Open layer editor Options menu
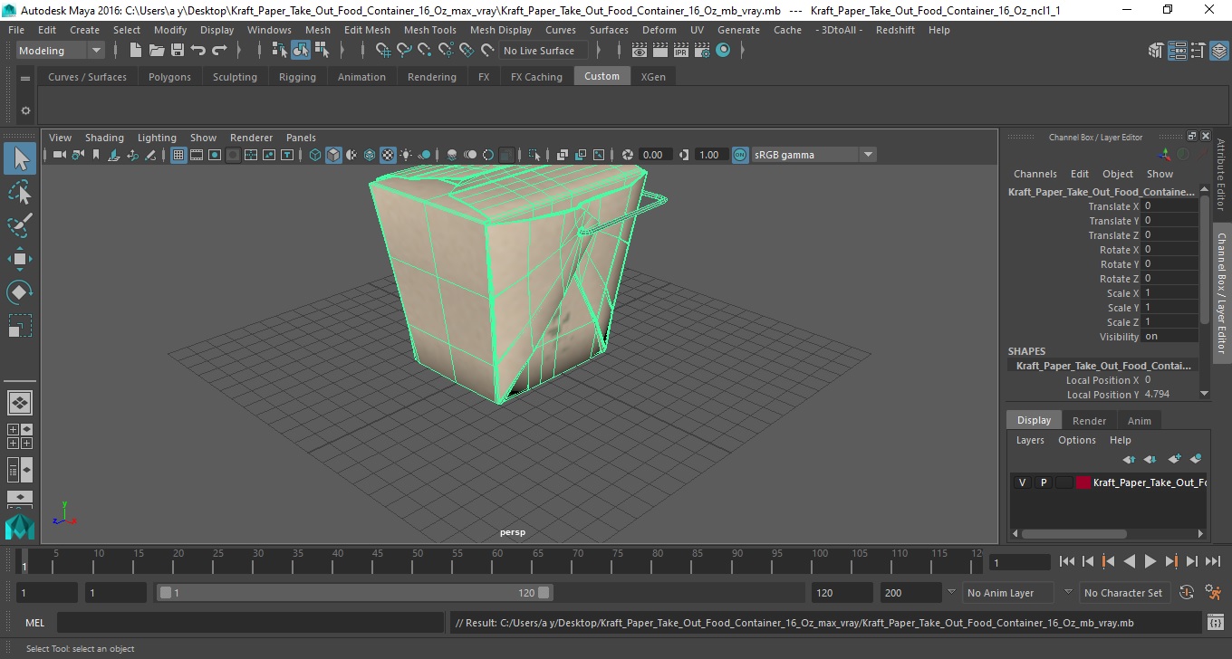Screen dimensions: 1232x659 point(1077,440)
